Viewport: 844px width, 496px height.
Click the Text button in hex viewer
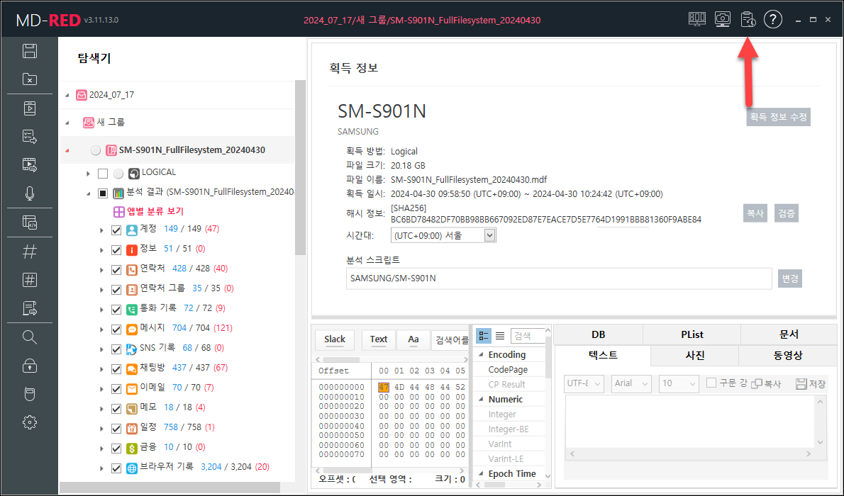pyautogui.click(x=379, y=339)
